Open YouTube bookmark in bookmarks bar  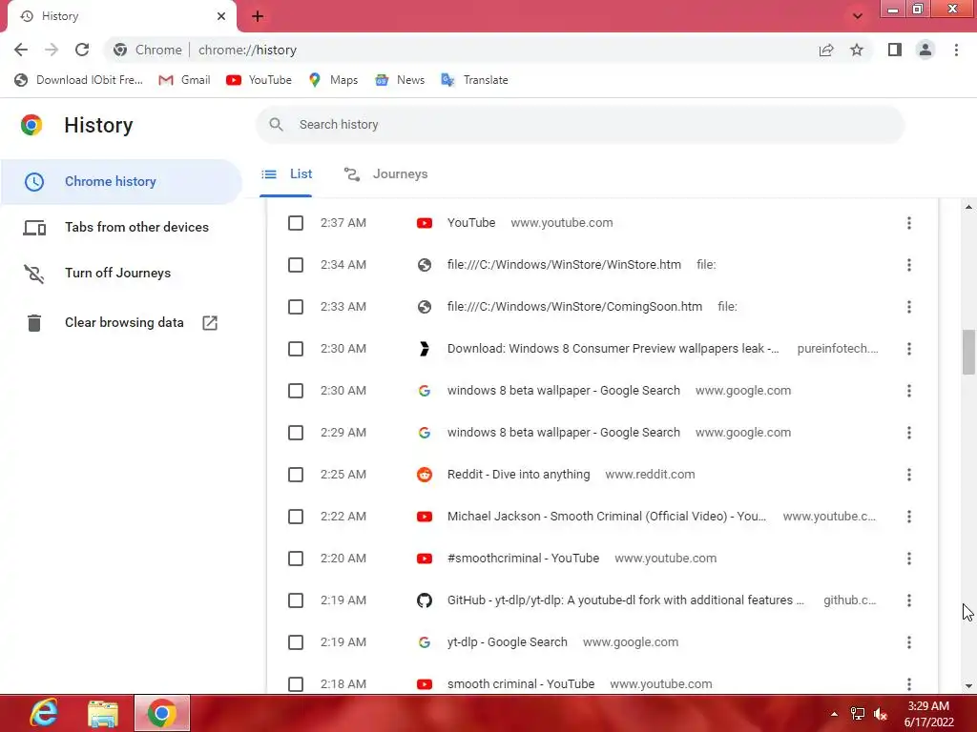tap(260, 80)
